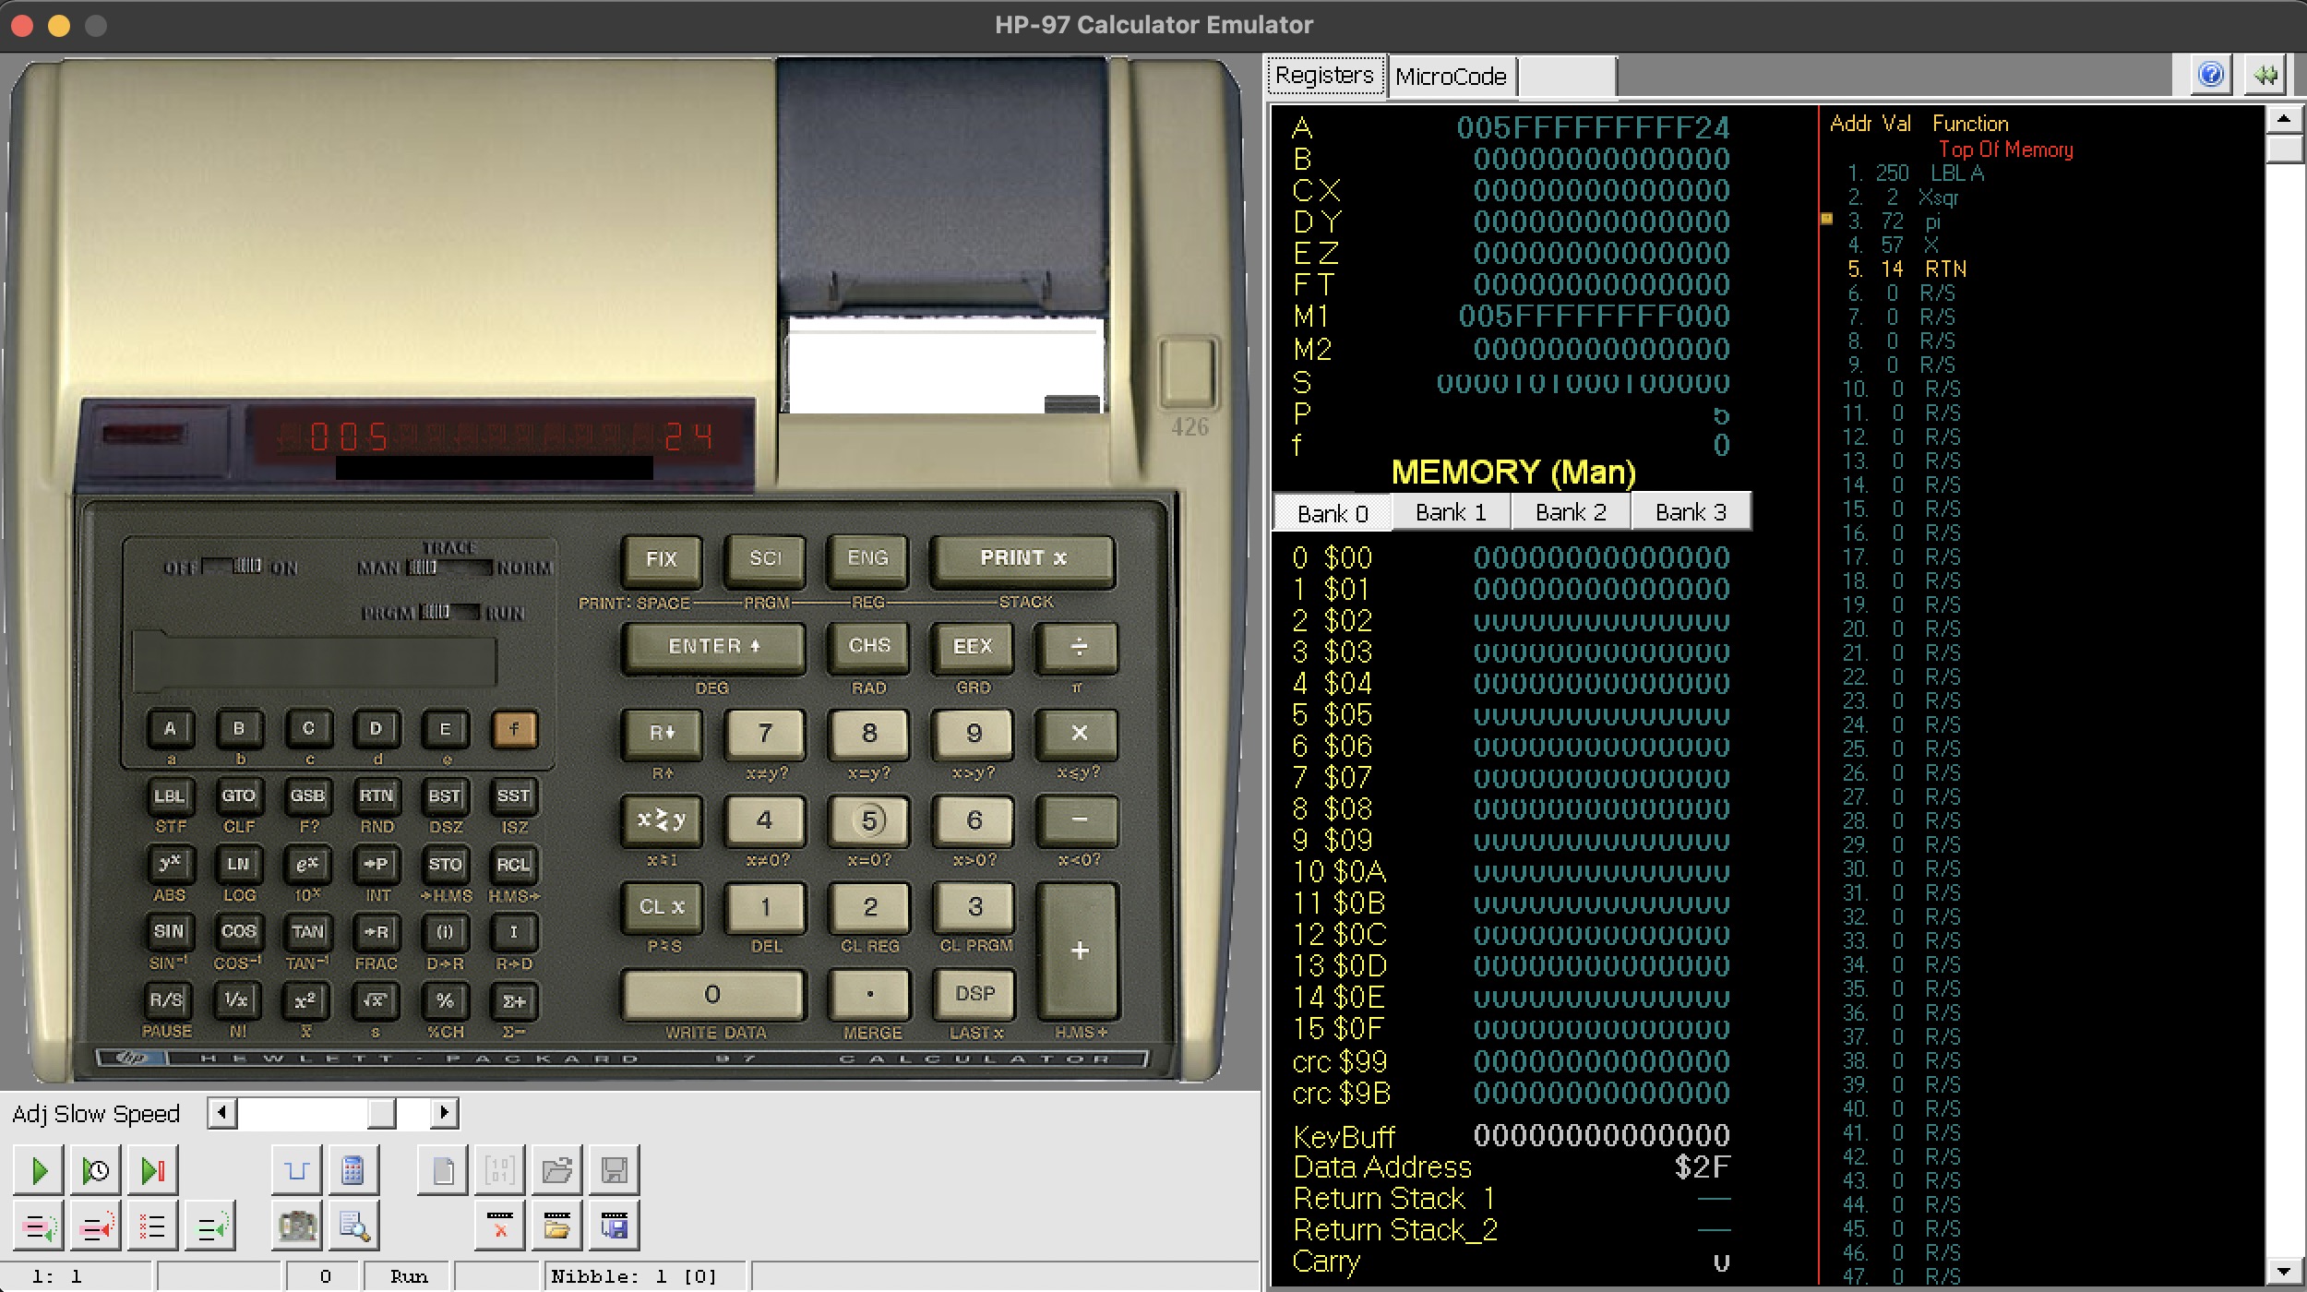Click the green Run play icon

tap(39, 1171)
